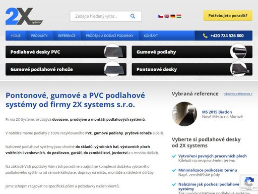This screenshot has width=258, height=194.
Task: Open the 'všechny reference >' link
Action: (x=238, y=94)
